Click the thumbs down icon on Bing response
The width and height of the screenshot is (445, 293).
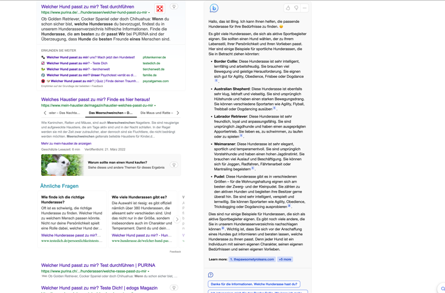tap(296, 8)
